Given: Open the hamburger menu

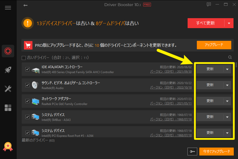Looking at the screenshot, I should point(8,8).
